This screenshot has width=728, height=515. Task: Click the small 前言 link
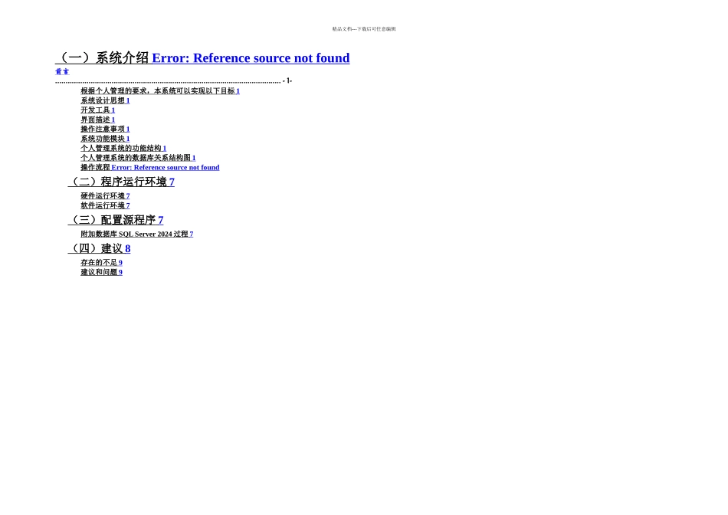pyautogui.click(x=62, y=71)
